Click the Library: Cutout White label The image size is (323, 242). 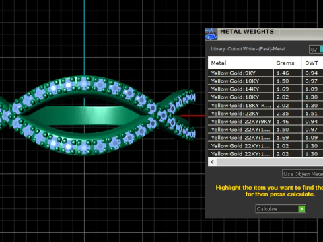pyautogui.click(x=248, y=49)
